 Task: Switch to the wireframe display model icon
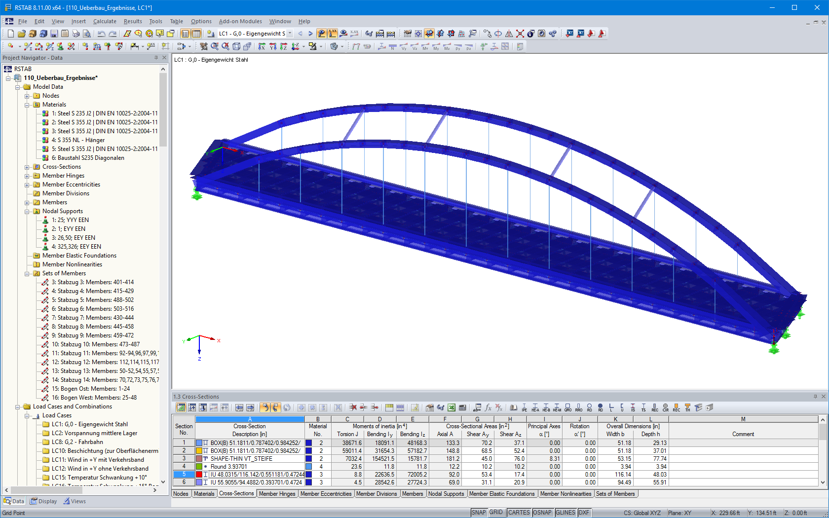(x=236, y=46)
